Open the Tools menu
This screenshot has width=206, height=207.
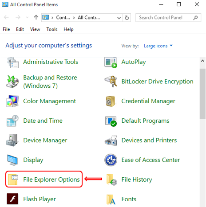[52, 29]
